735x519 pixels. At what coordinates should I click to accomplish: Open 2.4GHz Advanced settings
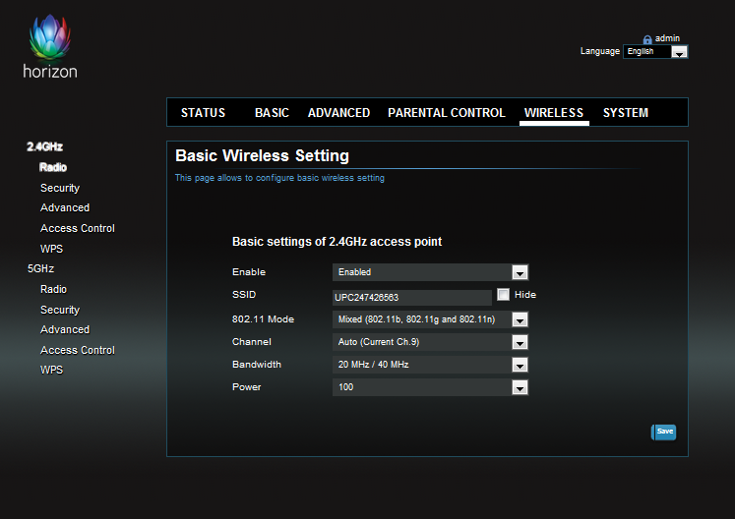[x=65, y=207]
